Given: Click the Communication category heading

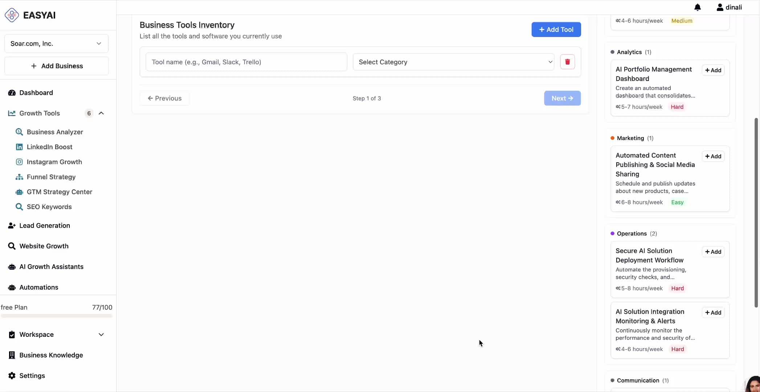Looking at the screenshot, I should (638, 380).
